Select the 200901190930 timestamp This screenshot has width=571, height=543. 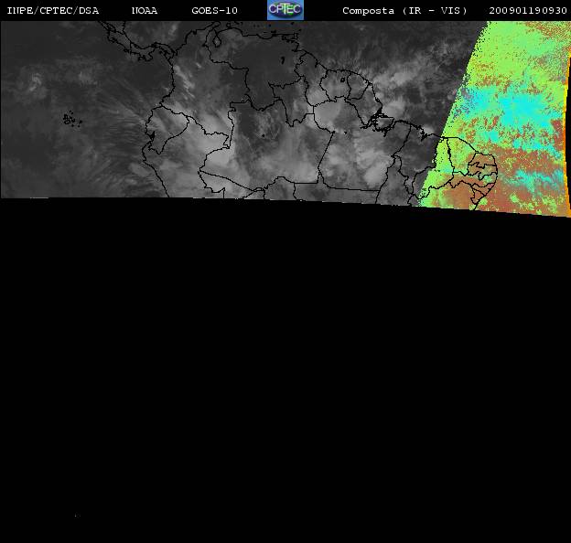click(x=528, y=11)
